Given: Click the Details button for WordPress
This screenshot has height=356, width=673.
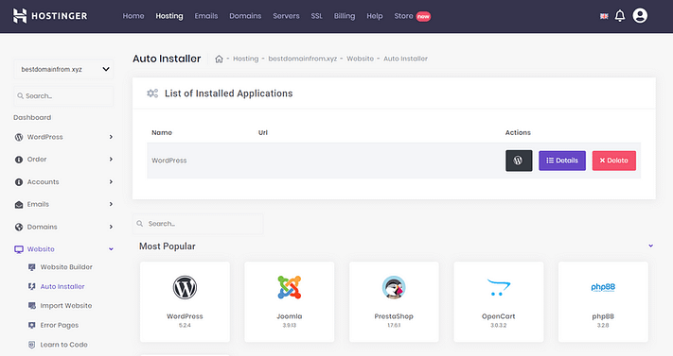Looking at the screenshot, I should coord(562,161).
